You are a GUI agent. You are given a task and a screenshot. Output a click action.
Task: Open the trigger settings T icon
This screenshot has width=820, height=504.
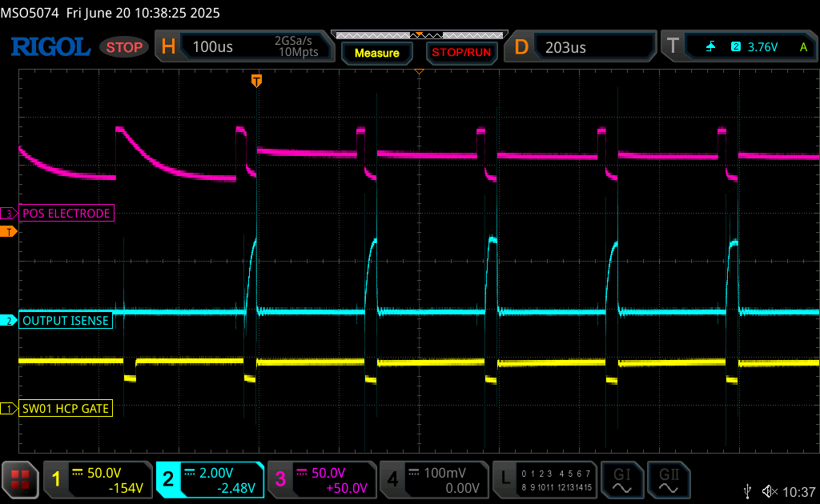(x=673, y=46)
